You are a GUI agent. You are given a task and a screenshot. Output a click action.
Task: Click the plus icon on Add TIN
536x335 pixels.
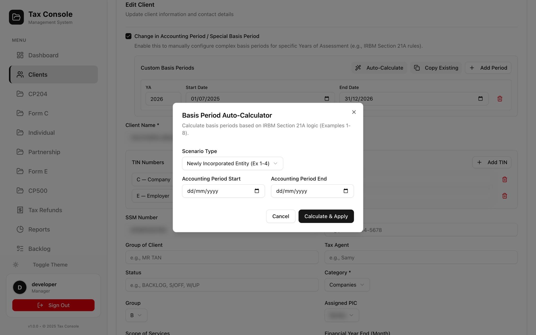(x=479, y=162)
